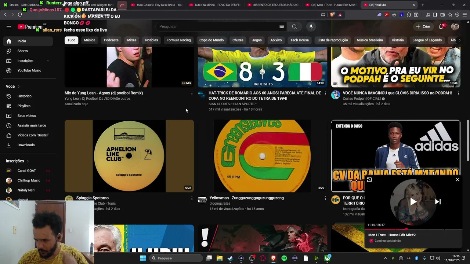This screenshot has width=470, height=264.
Task: Switch to the João Gomes Tiny Desk tab
Action: pos(156,5)
